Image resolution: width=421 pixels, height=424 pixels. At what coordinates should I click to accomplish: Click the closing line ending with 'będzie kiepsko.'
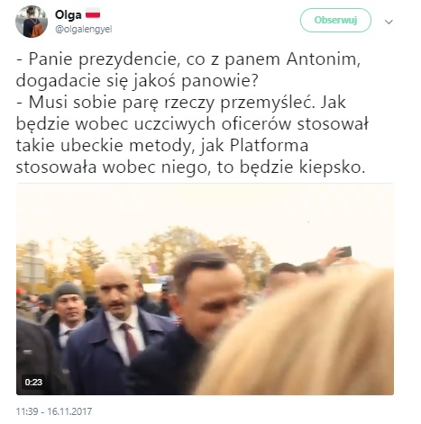pos(190,167)
